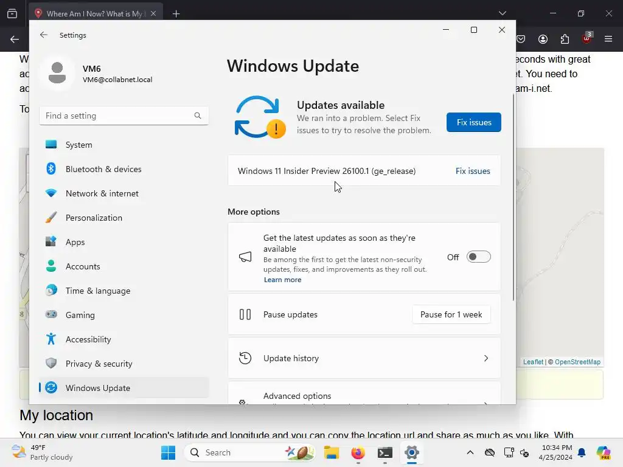Click Pause for 1 week button
623x467 pixels.
coord(451,314)
